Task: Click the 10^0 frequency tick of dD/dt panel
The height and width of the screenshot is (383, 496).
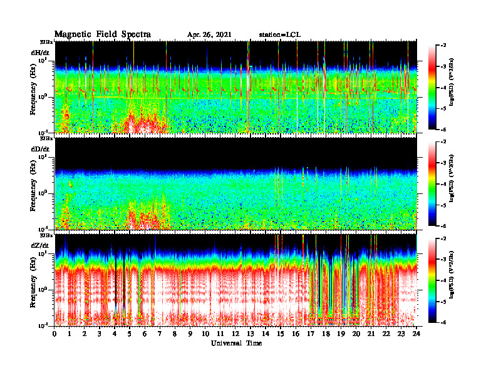Action: [x=43, y=193]
